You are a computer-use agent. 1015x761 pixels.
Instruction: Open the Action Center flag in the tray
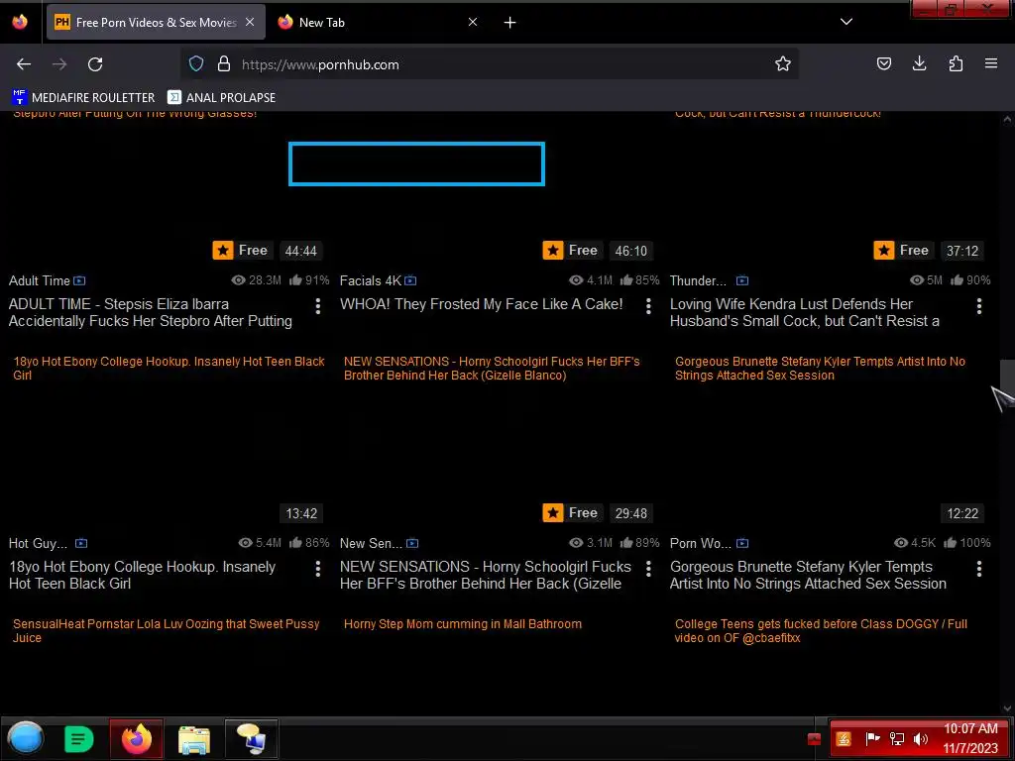pyautogui.click(x=872, y=738)
